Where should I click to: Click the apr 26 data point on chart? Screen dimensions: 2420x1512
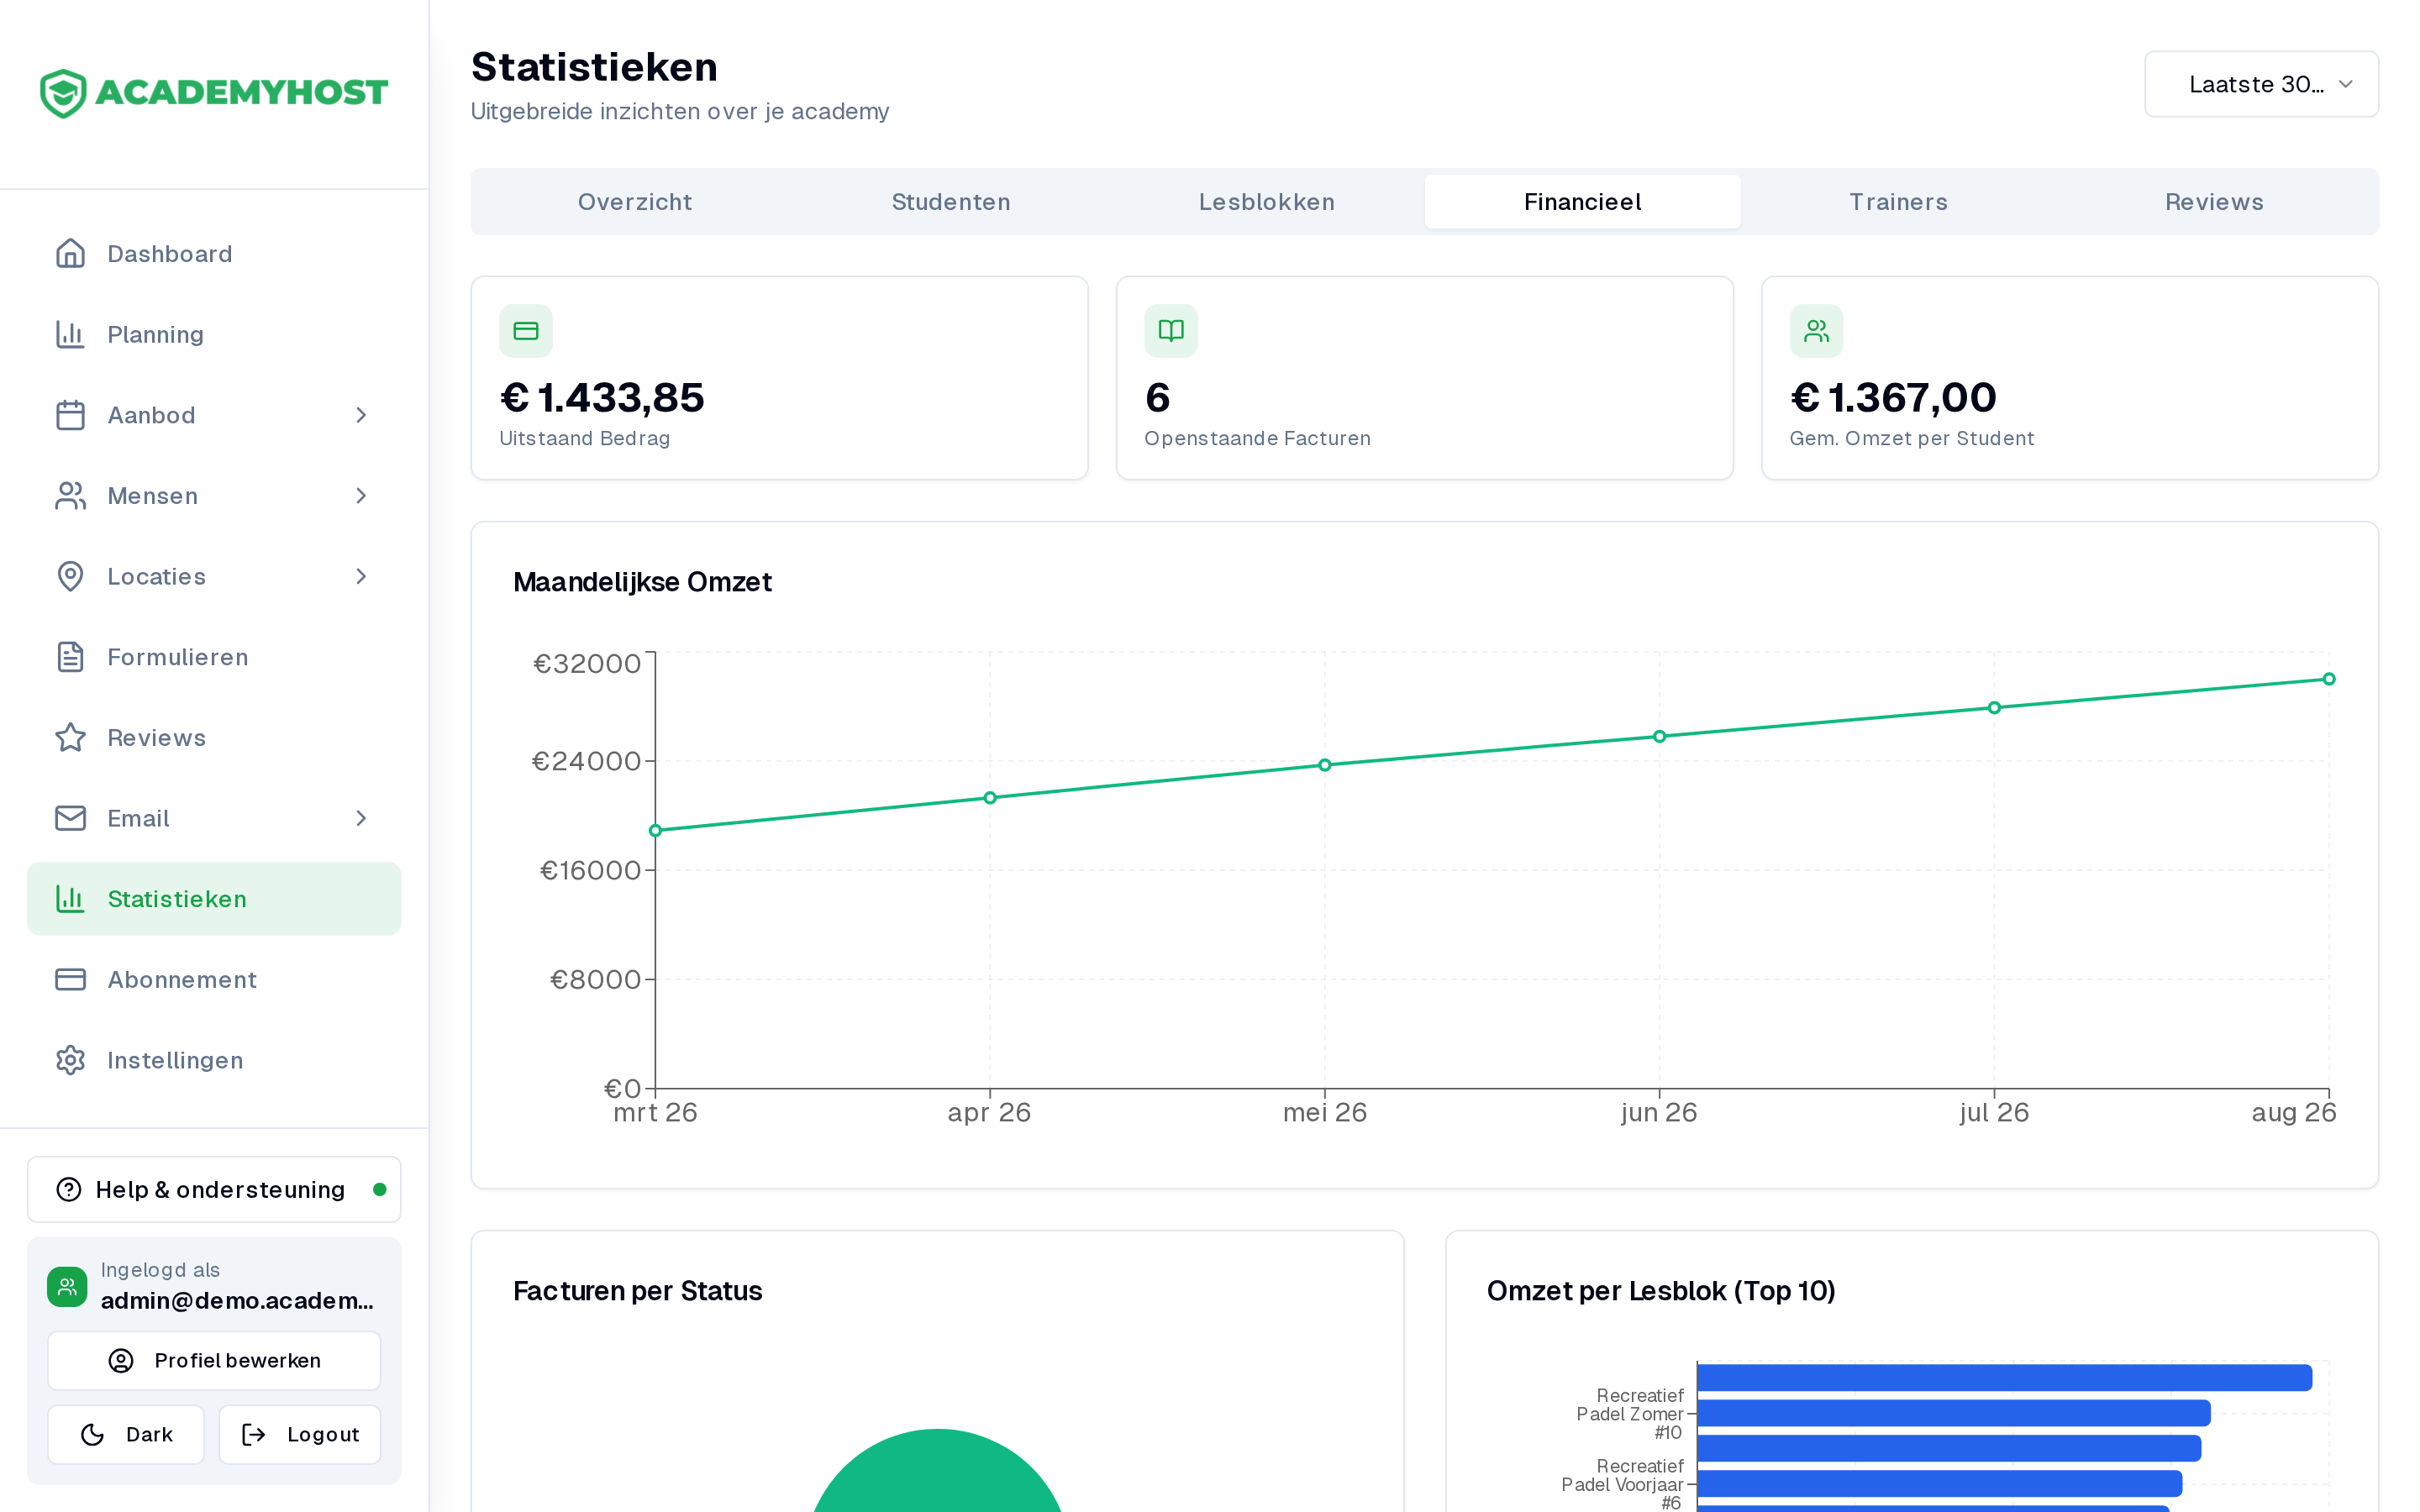(990, 798)
